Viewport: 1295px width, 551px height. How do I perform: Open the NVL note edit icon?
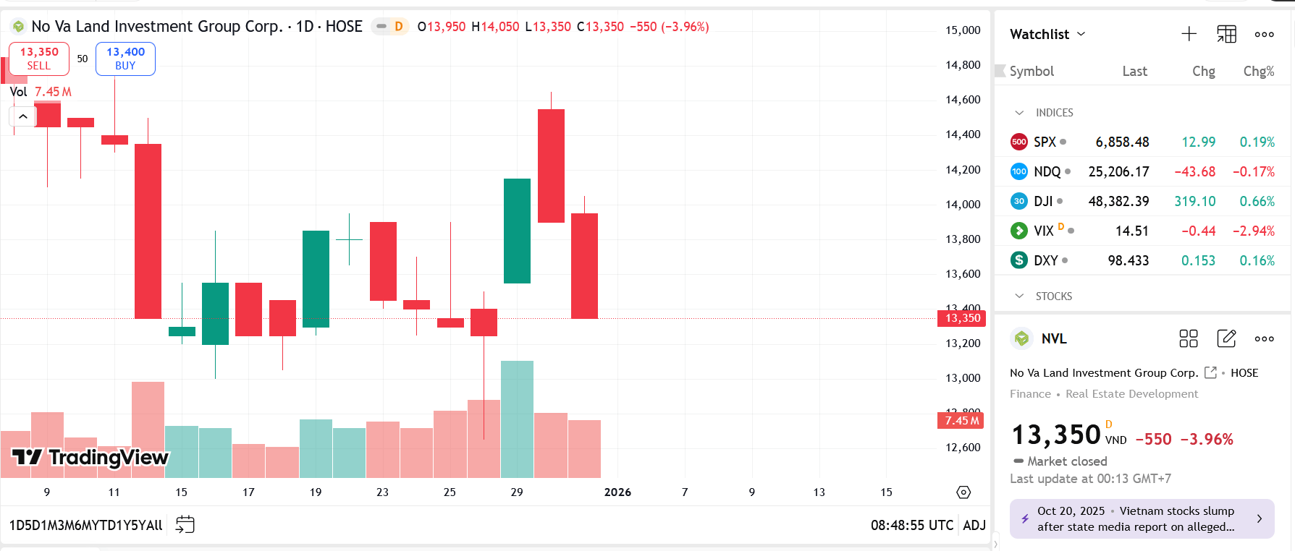click(1226, 338)
